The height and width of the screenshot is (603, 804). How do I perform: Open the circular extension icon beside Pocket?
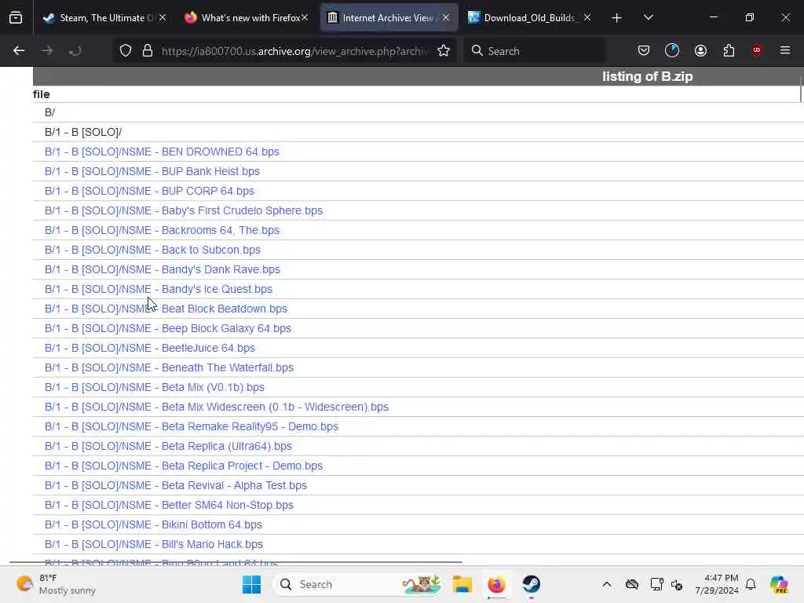coord(672,50)
